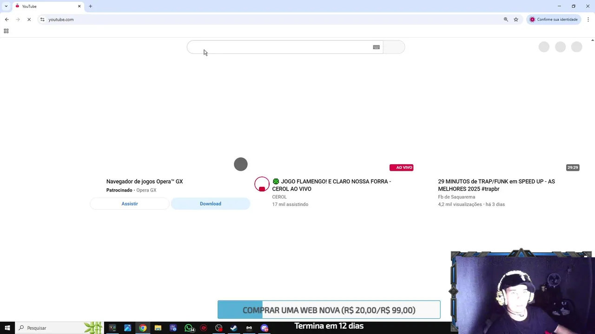Image resolution: width=595 pixels, height=334 pixels.
Task: Click Confirme sua identidade profile button
Action: pyautogui.click(x=554, y=19)
